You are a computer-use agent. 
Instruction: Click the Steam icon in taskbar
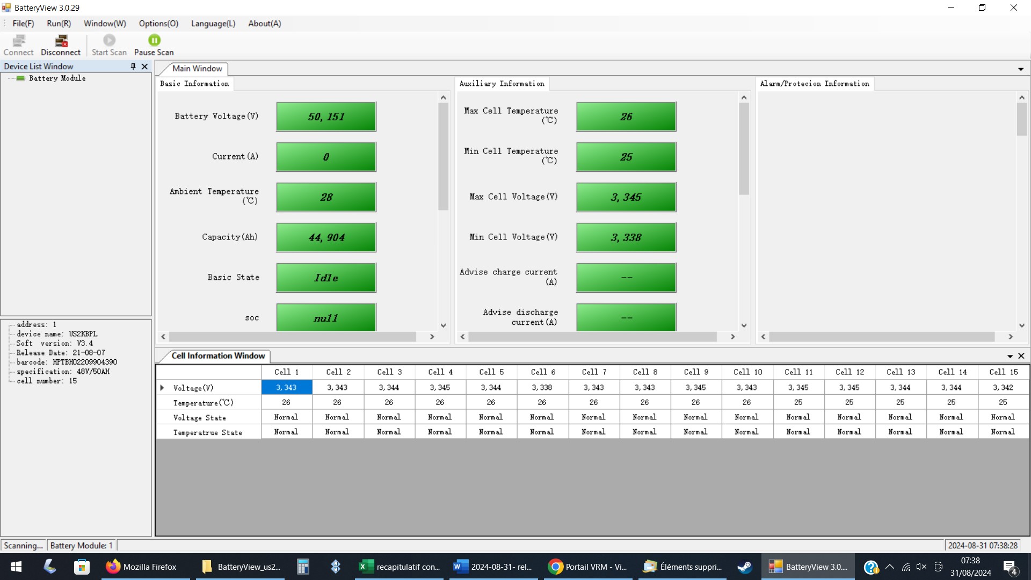click(745, 567)
